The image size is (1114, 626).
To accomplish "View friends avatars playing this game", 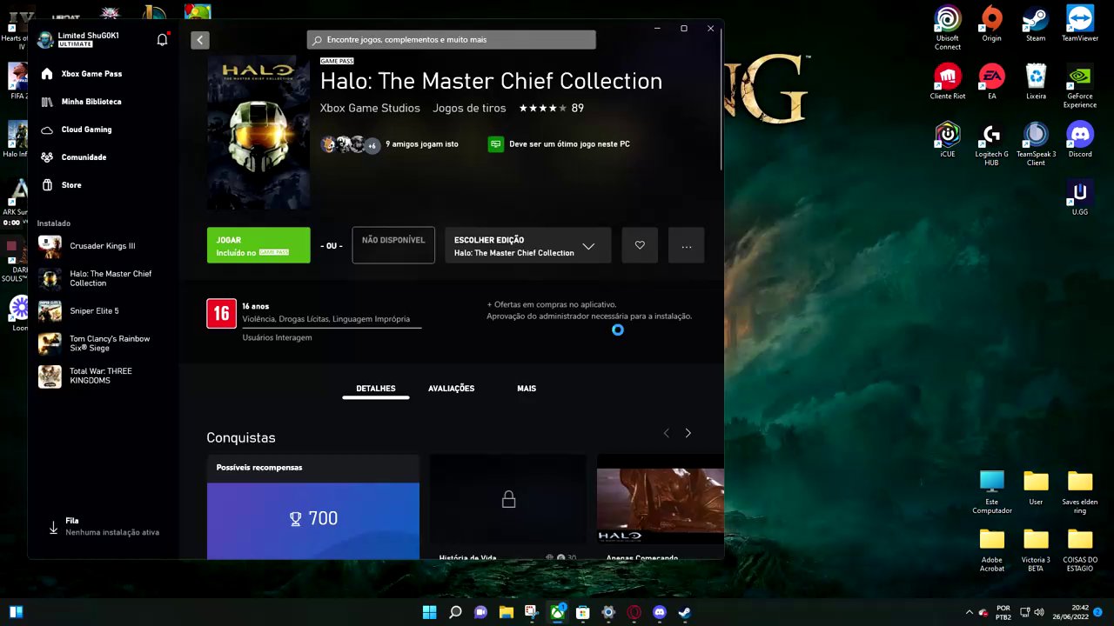I will tap(350, 144).
